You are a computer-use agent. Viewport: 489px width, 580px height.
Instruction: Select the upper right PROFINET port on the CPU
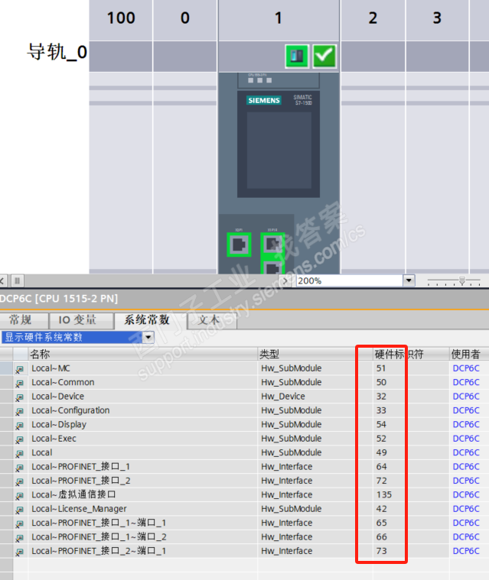point(272,244)
